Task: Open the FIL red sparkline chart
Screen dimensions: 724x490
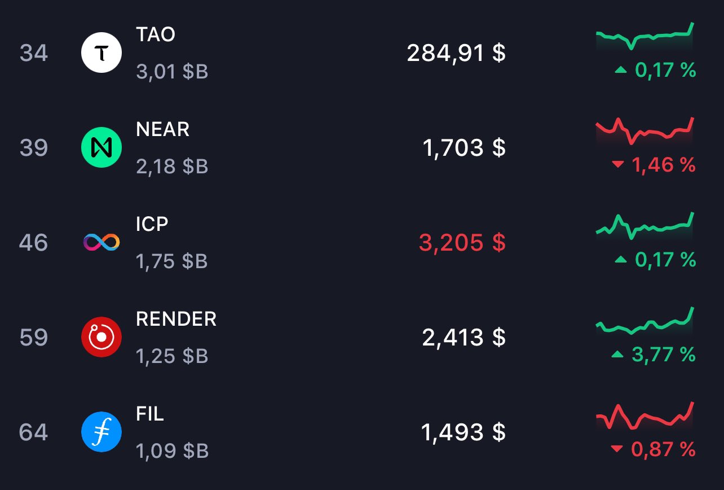Action: coord(645,417)
